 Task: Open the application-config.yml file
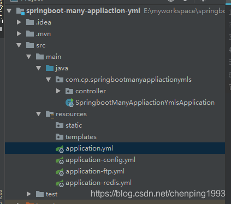click(x=100, y=160)
